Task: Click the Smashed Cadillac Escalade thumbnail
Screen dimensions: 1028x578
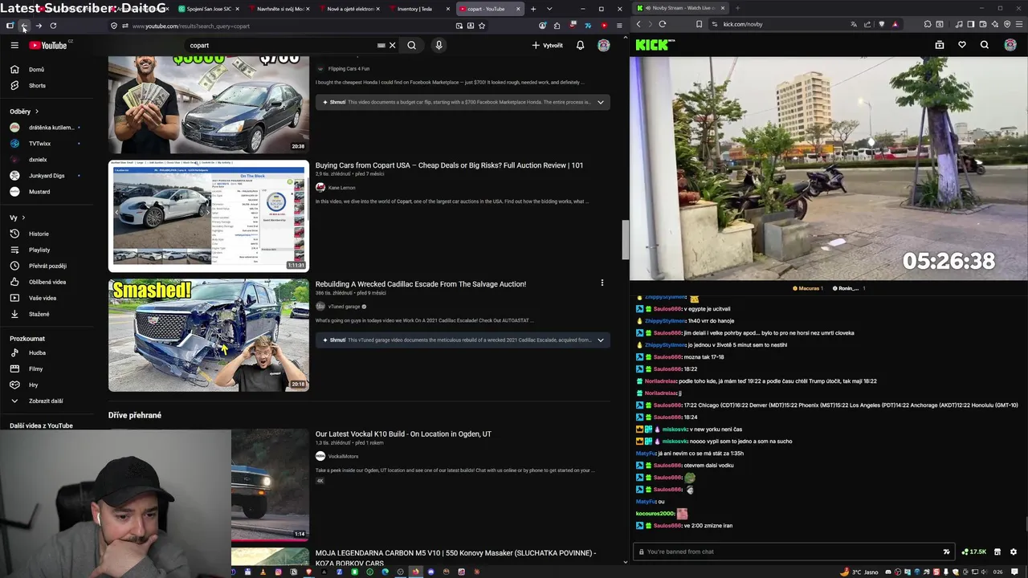Action: 209,335
